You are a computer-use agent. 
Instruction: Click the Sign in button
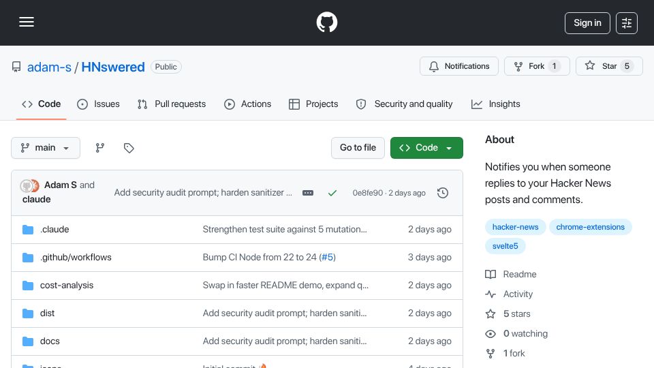tap(587, 23)
